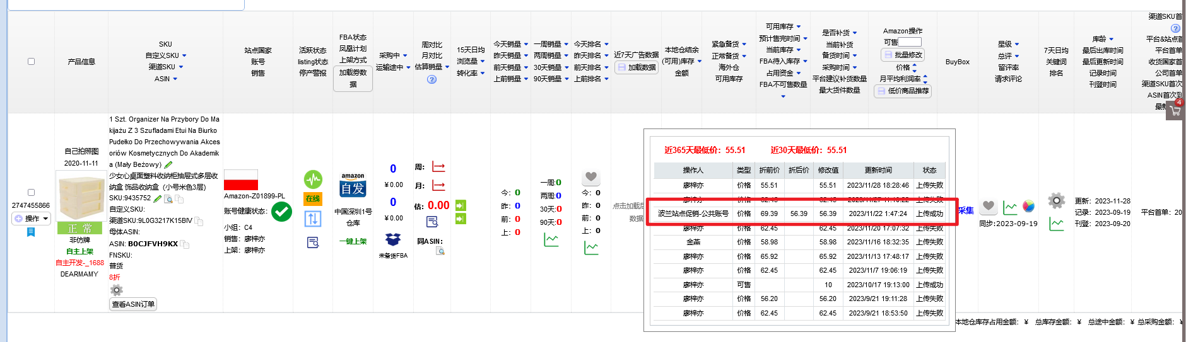Screen dimensions: 1186x342
Task: Click the green activity pulse icon
Action: [x=313, y=180]
